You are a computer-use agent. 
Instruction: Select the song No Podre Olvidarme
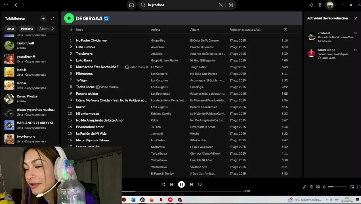point(91,41)
